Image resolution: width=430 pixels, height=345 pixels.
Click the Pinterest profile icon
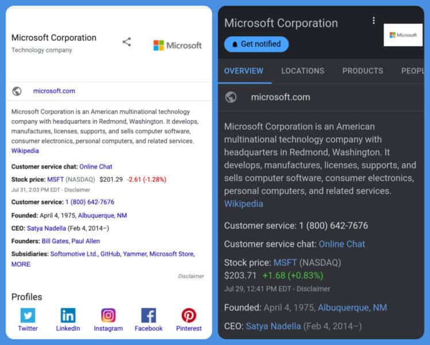point(189,315)
